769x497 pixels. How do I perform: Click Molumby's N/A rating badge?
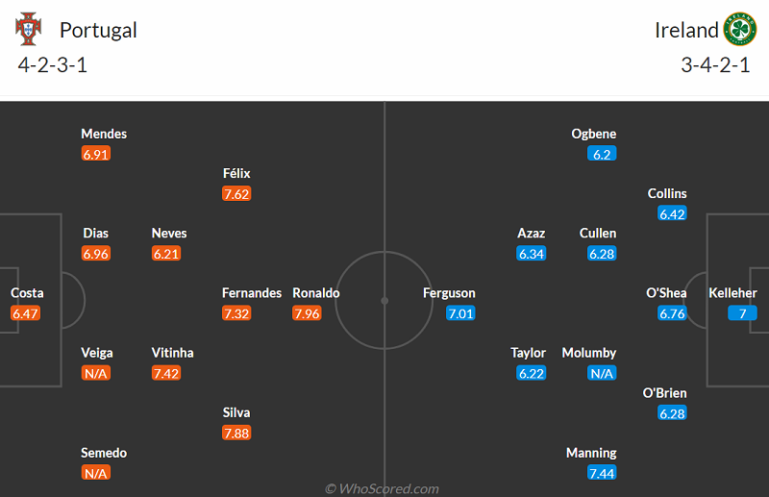coord(602,373)
